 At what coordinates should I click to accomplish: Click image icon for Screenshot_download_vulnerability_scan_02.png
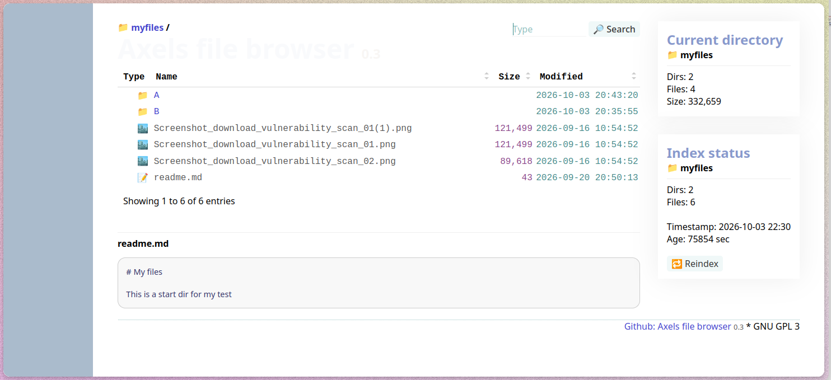click(142, 161)
